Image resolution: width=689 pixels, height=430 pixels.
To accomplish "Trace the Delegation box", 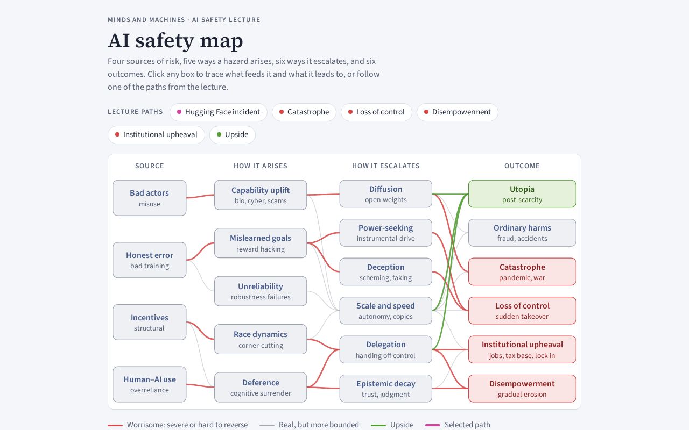I will point(386,349).
